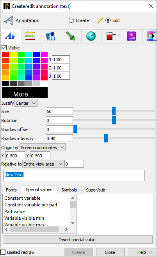Screen dimensions: 157x257
Task: Switch to the Symbols tab
Action: point(69,190)
